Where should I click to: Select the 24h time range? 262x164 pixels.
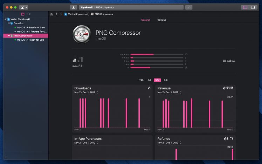[x=141, y=80]
